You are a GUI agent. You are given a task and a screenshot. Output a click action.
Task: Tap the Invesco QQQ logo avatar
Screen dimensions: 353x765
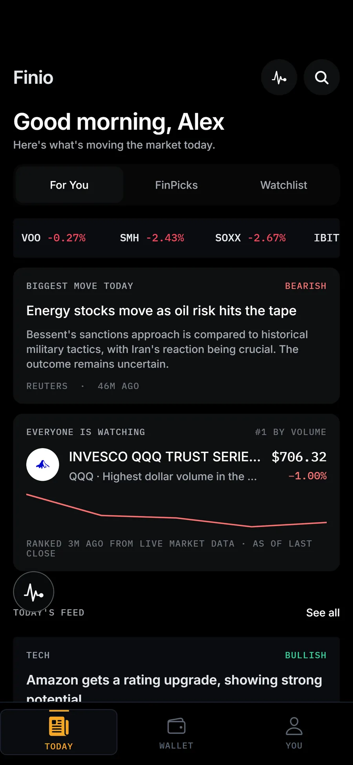(43, 465)
